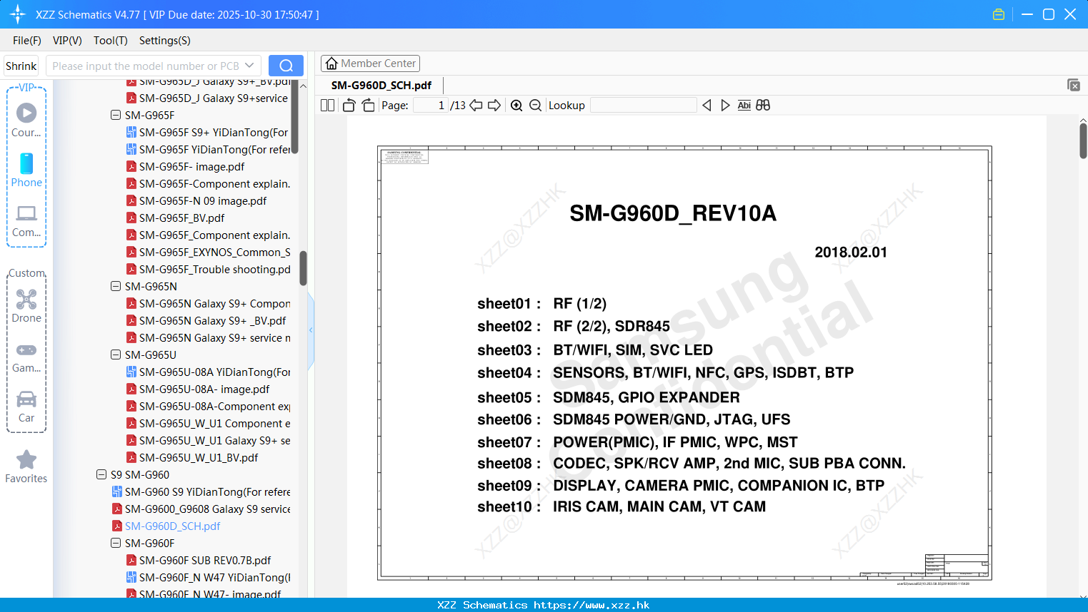Open SM-G965U-08A- image.pdf
This screenshot has width=1088, height=612.
[198, 389]
